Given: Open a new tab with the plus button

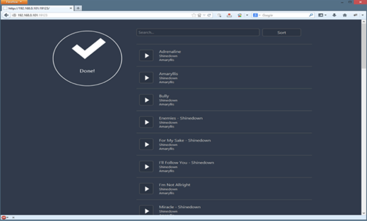Looking at the screenshot, I should (x=78, y=8).
